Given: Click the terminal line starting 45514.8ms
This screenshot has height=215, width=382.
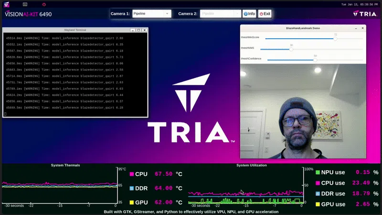Looking at the screenshot, I should 64,38.
